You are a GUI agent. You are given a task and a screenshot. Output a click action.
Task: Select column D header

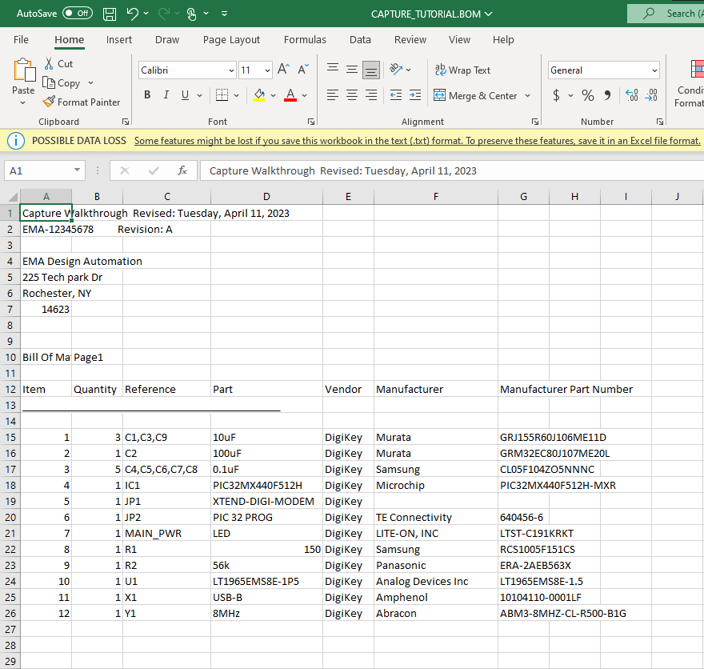(266, 197)
